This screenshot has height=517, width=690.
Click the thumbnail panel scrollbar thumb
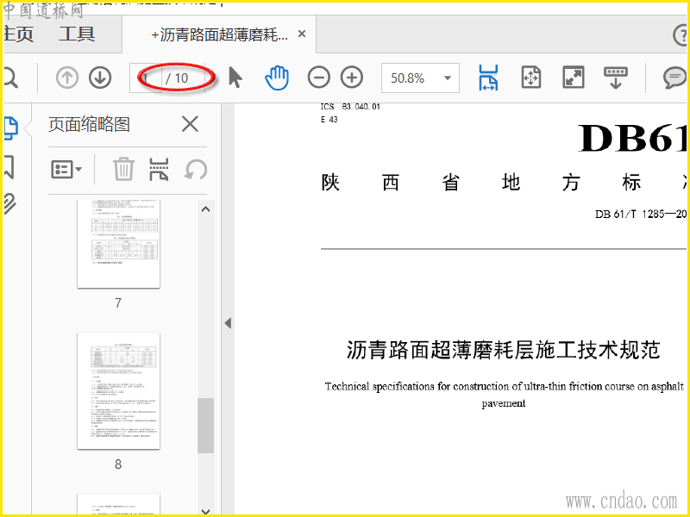point(205,425)
